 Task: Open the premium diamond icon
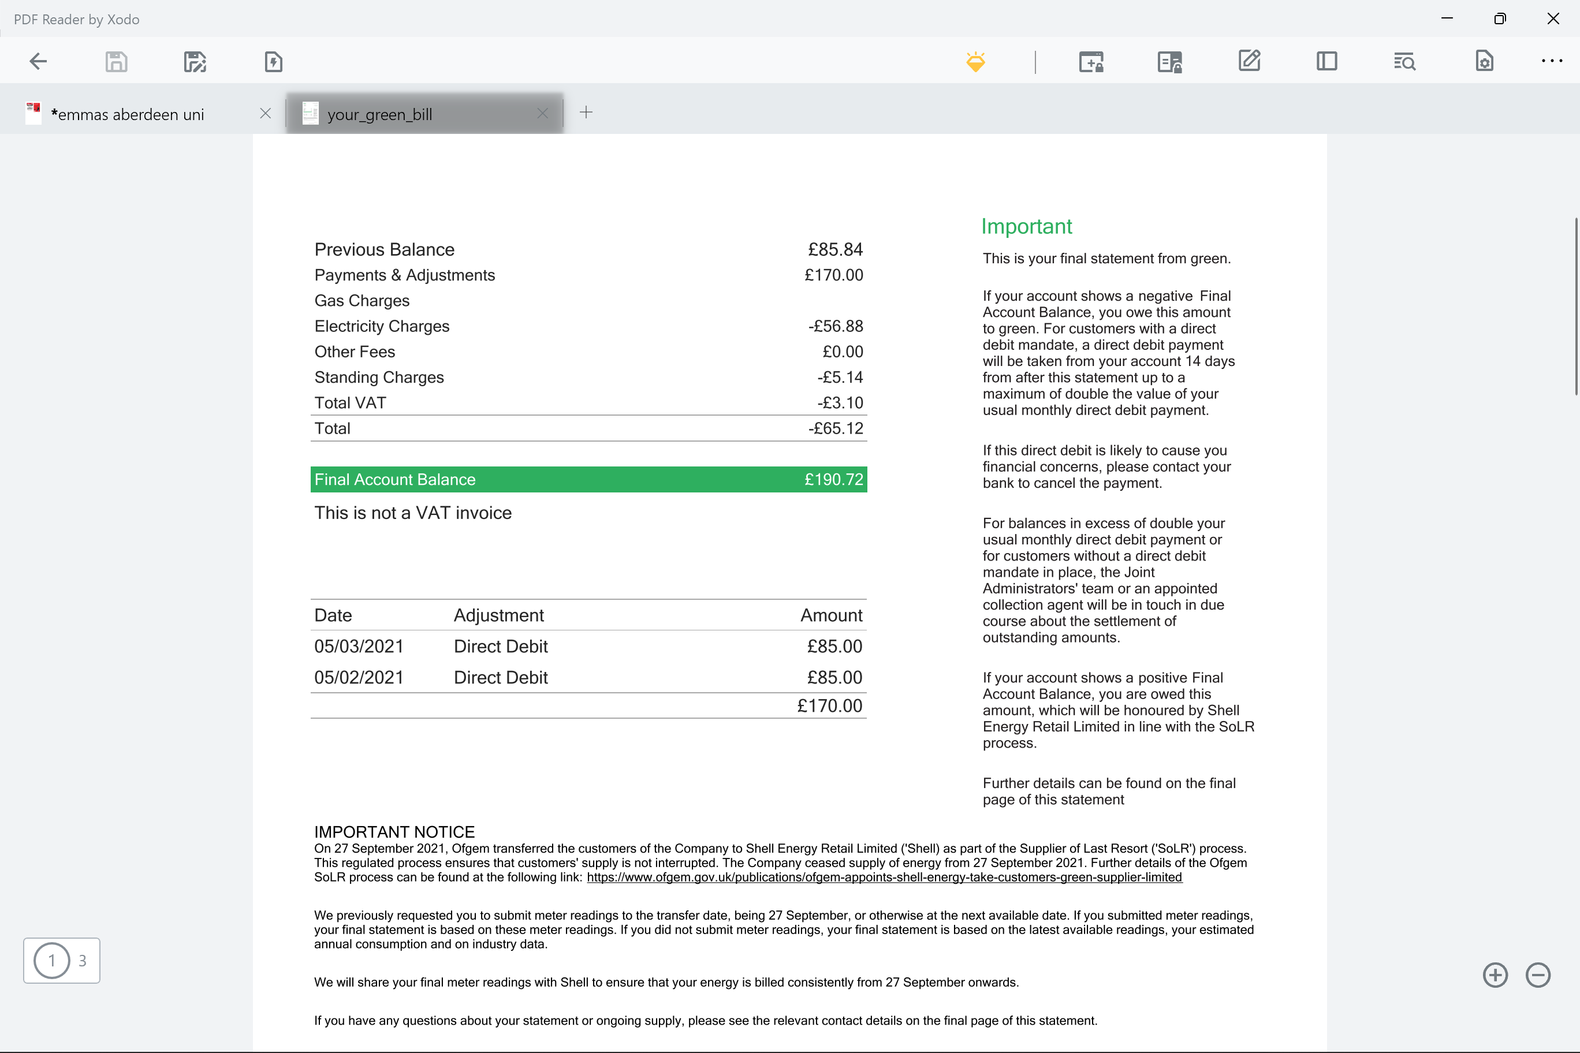coord(975,62)
